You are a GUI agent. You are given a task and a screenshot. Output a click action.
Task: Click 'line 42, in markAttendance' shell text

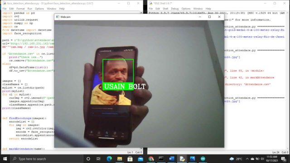pyautogui.click(x=252, y=77)
